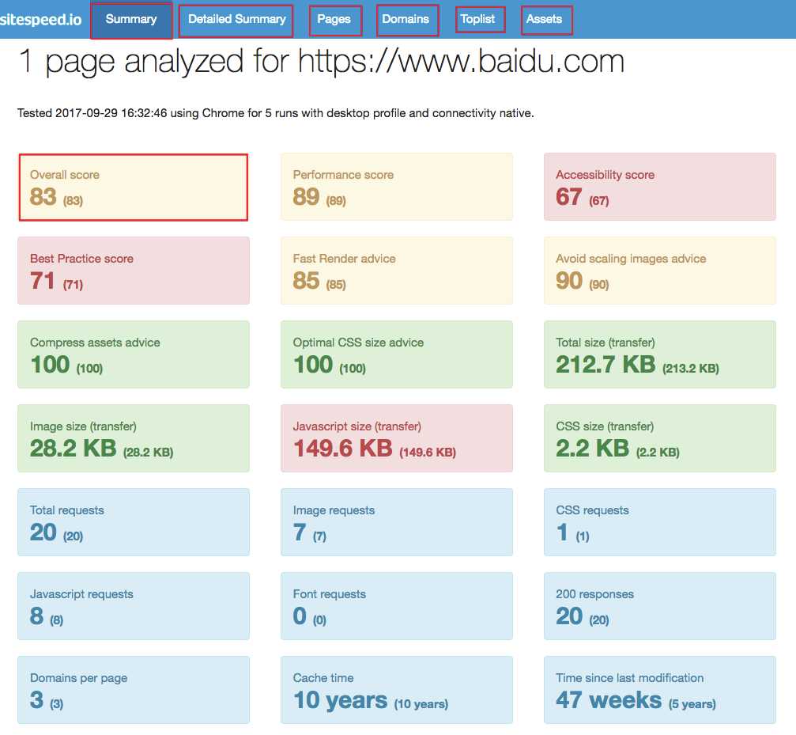
Task: Open the Fast Render advice card
Action: click(x=397, y=271)
